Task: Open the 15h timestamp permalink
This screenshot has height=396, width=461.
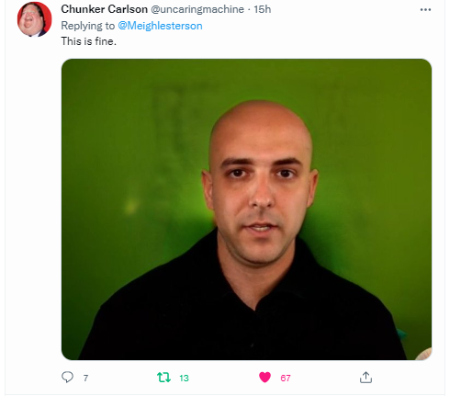Action: pyautogui.click(x=263, y=9)
